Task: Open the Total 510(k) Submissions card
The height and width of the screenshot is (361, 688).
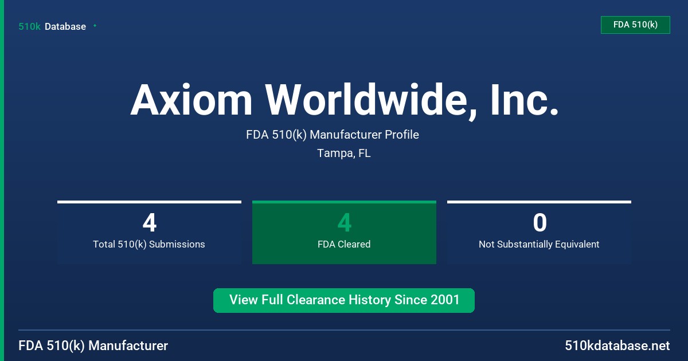Action: pos(149,232)
